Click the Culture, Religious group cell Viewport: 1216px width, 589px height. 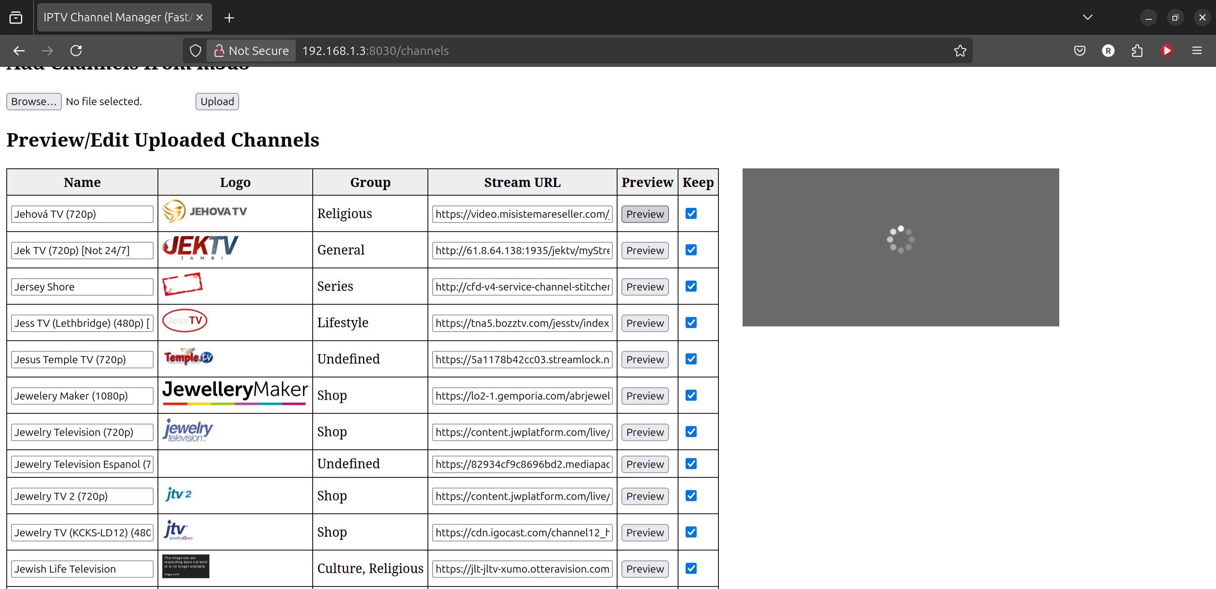(x=370, y=568)
